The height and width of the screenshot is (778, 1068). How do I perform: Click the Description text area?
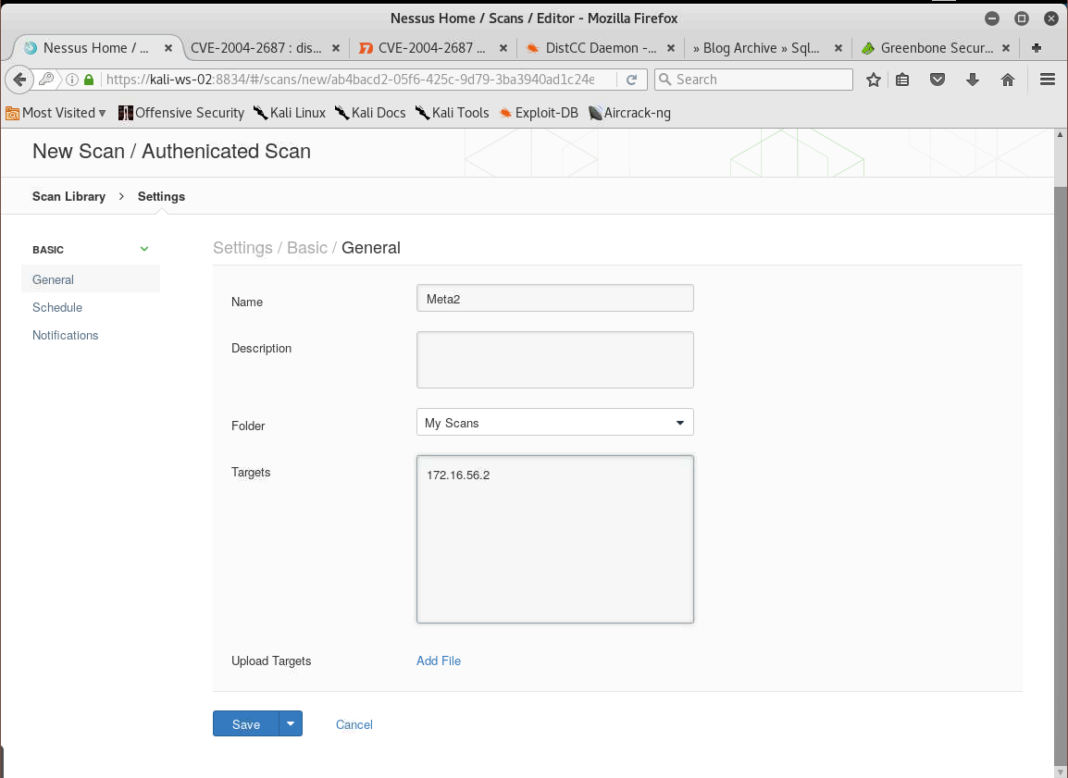point(555,360)
